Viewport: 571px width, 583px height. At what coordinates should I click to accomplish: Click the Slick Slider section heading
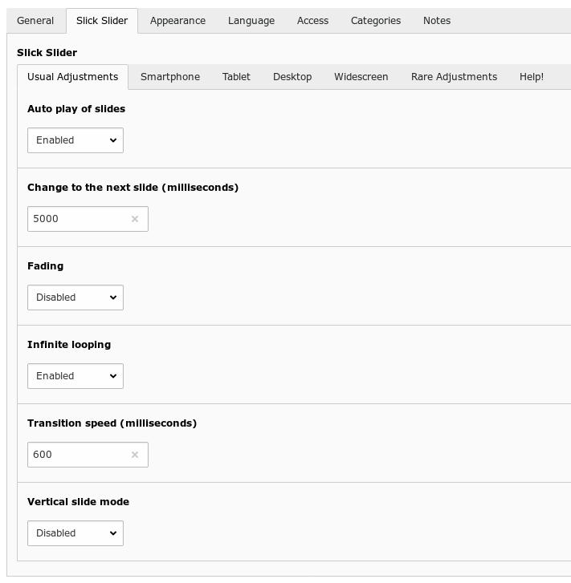click(x=47, y=53)
